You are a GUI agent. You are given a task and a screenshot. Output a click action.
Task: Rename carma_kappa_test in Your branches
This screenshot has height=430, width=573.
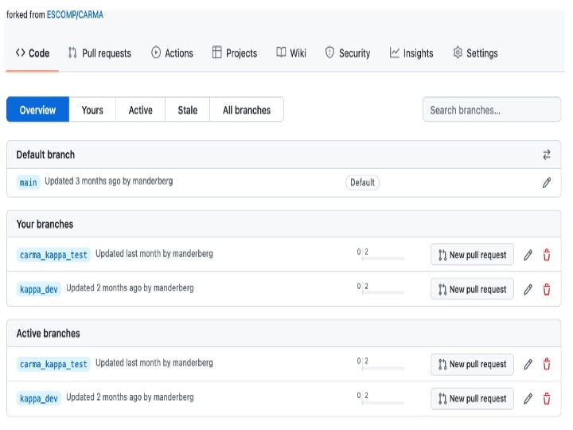[528, 255]
